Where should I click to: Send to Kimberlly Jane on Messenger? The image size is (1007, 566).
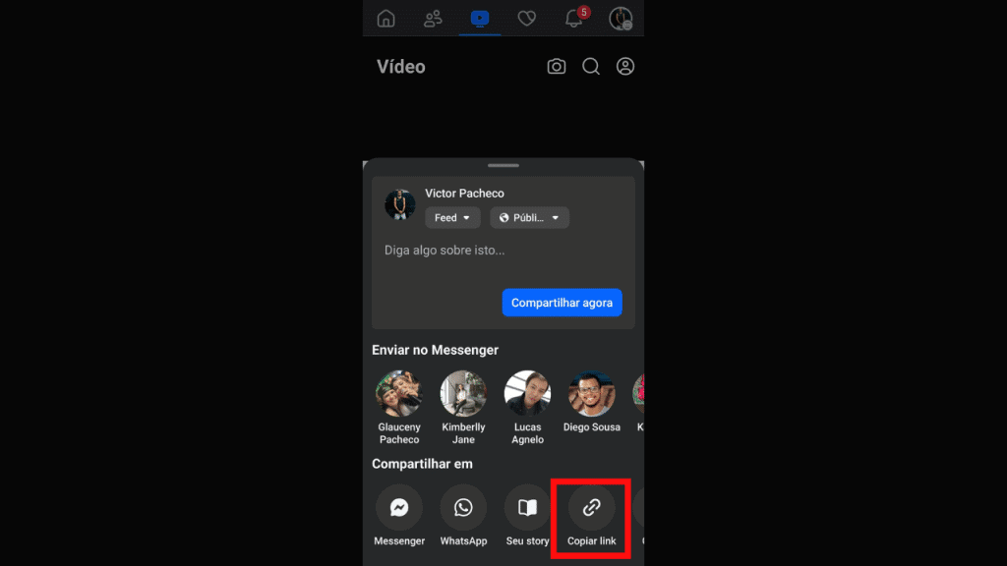pyautogui.click(x=463, y=393)
